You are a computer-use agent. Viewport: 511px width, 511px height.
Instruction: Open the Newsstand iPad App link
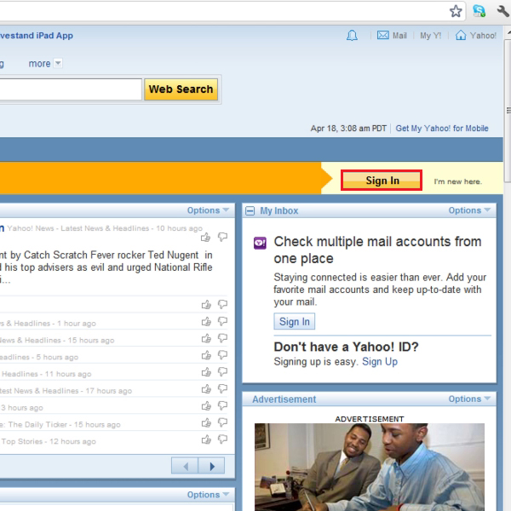[x=36, y=36]
